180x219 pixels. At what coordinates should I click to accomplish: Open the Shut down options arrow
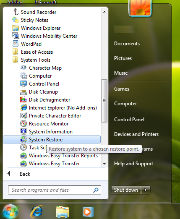point(146,190)
